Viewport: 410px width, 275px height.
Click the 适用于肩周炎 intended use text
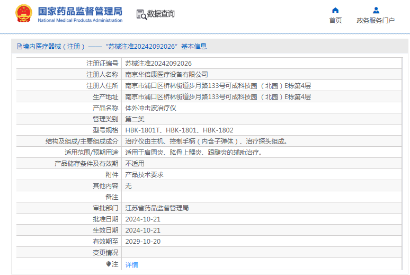click(194, 153)
